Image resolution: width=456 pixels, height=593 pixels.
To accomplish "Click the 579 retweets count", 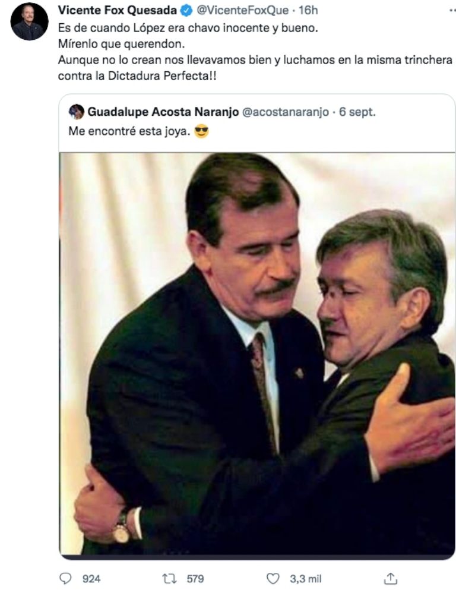I will point(195,579).
